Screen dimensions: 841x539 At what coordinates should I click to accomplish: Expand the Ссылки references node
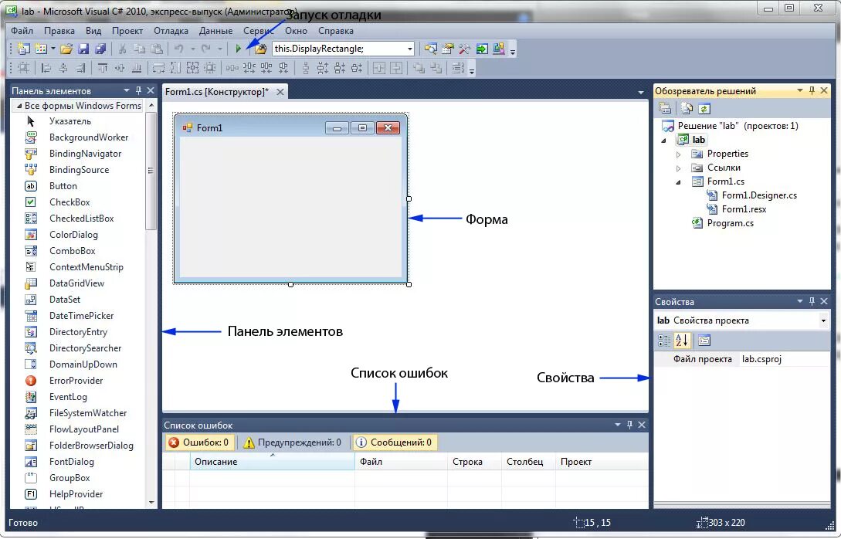(x=679, y=168)
